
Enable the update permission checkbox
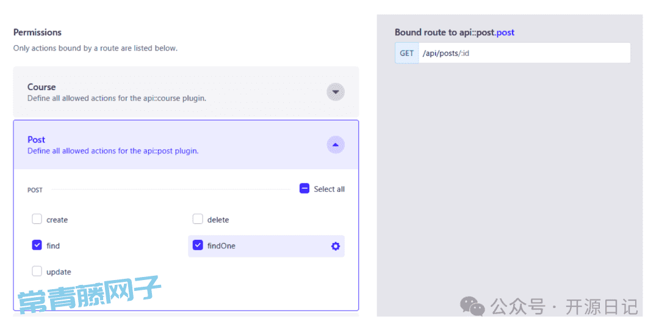coord(37,271)
